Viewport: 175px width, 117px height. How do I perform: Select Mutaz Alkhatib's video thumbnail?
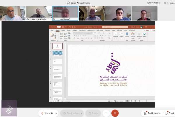coord(39,13)
